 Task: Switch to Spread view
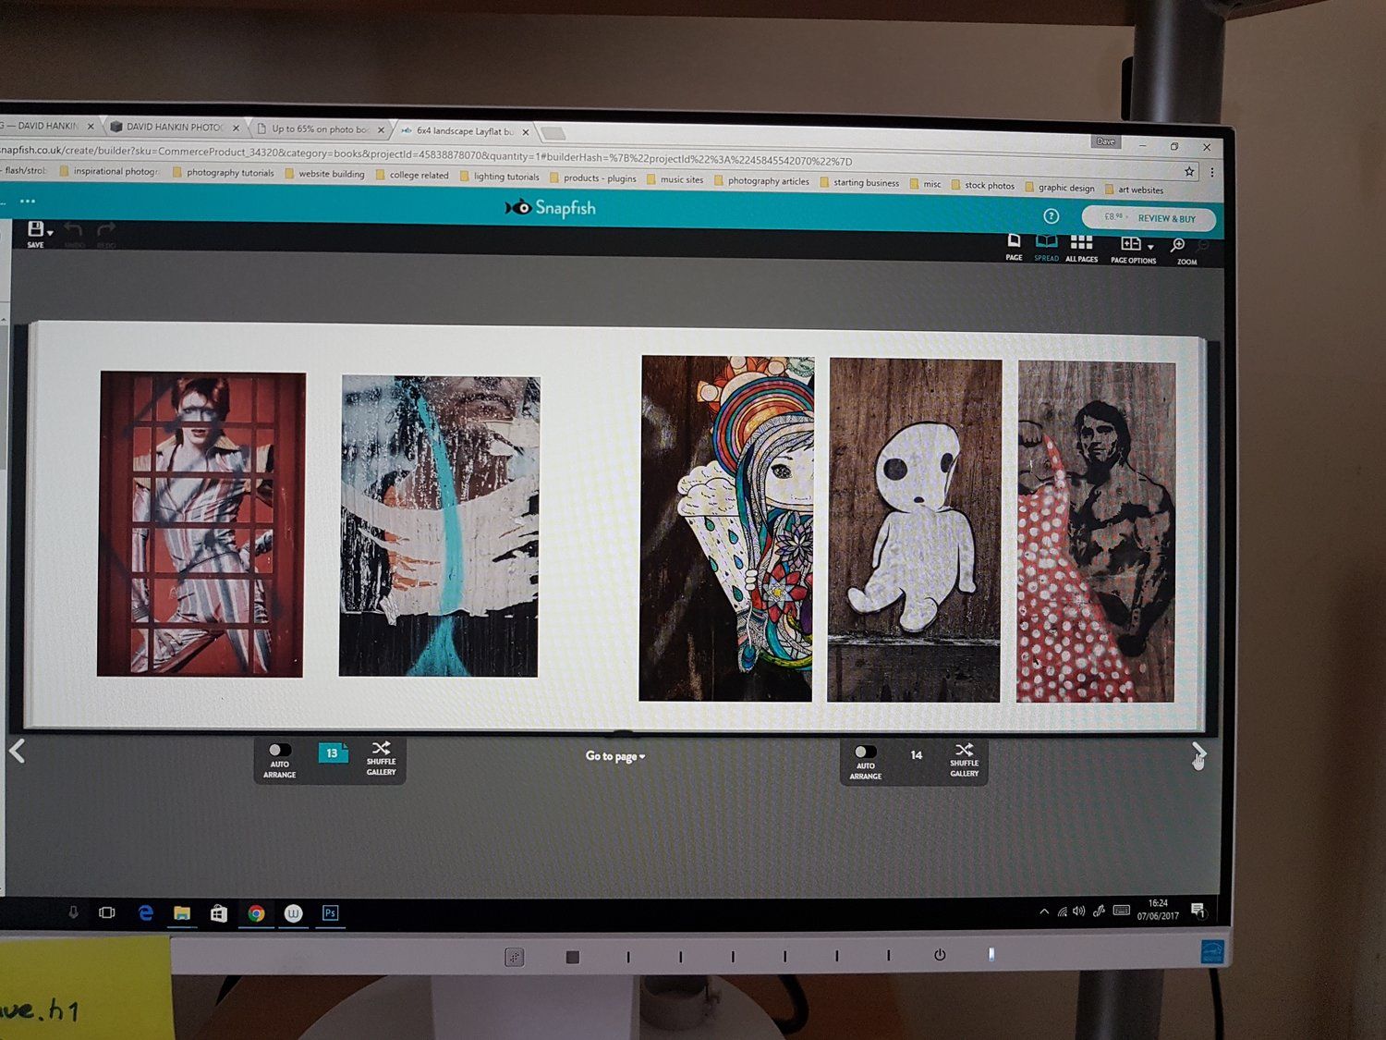click(x=1046, y=248)
